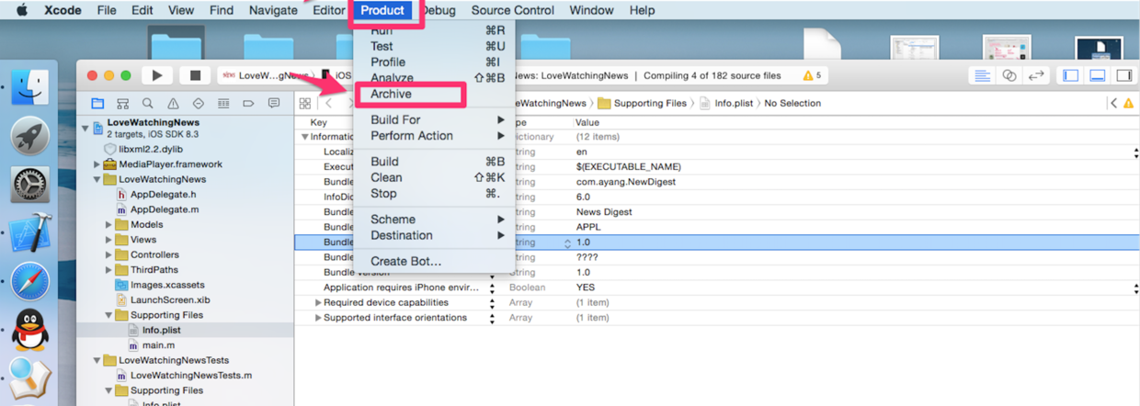The width and height of the screenshot is (1140, 406).
Task: Expand the MediaPlayer.framework item
Action: tap(97, 164)
